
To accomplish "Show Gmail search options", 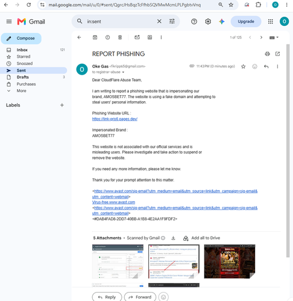I will click(172, 21).
